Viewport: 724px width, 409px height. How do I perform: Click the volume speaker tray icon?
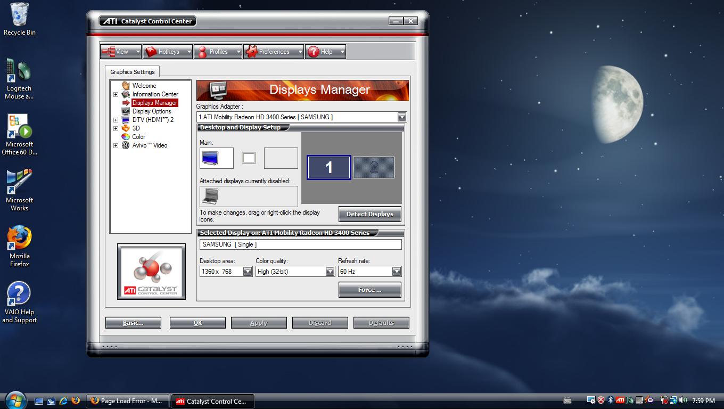coord(683,400)
